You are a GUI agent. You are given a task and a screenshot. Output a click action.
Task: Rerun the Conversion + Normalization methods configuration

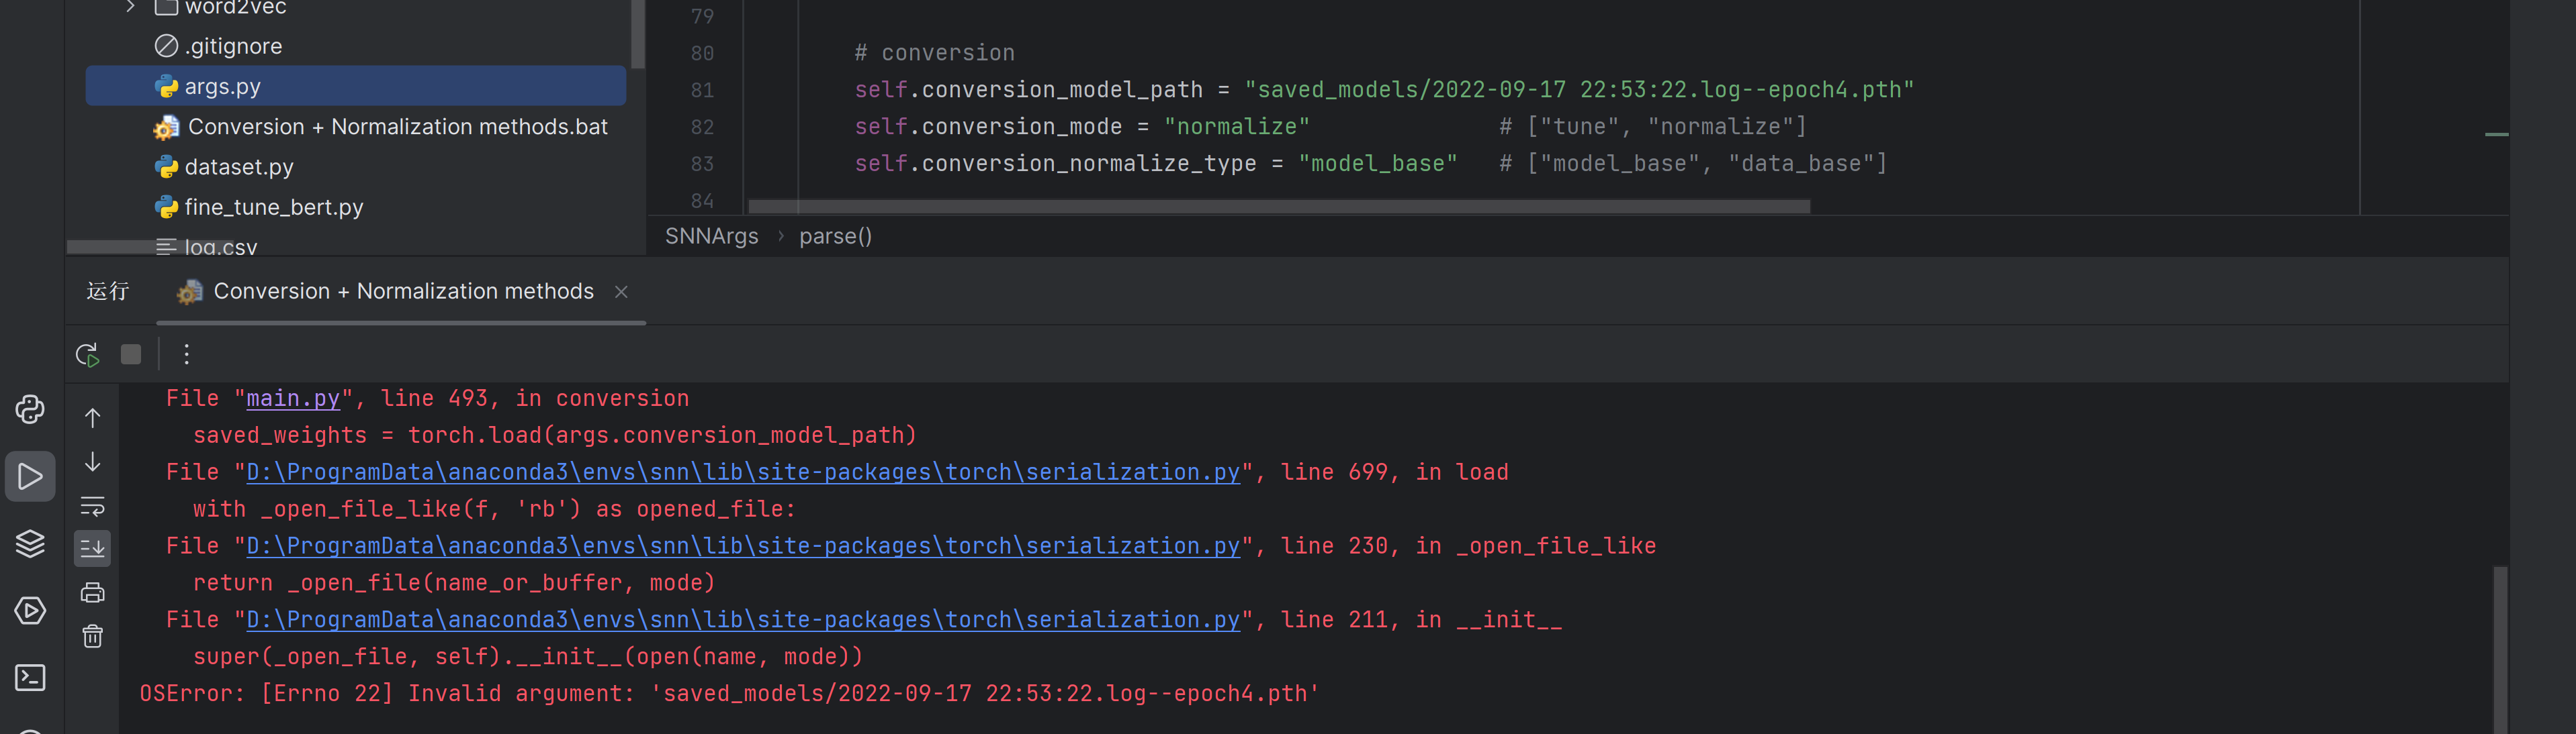pyautogui.click(x=87, y=354)
